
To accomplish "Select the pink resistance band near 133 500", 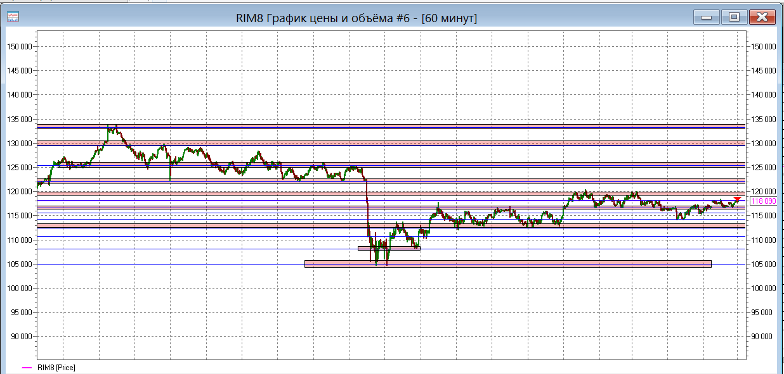I will pos(391,127).
